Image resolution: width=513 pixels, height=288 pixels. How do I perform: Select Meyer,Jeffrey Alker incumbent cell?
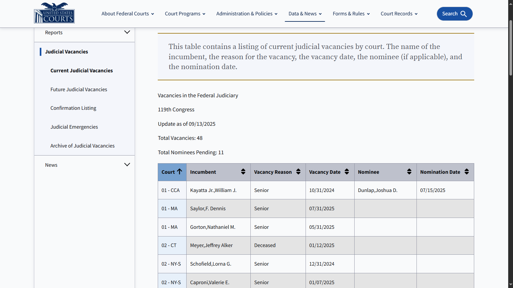tap(218, 245)
